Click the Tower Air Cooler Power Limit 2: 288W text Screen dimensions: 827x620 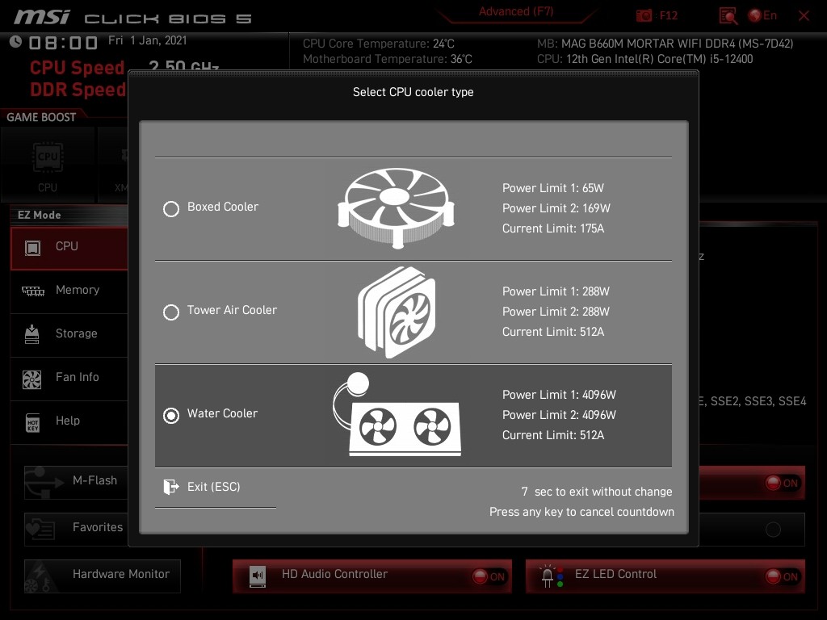click(556, 312)
